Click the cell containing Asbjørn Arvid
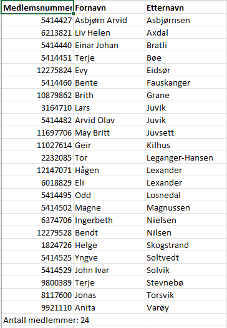This screenshot has height=328, width=227. click(x=109, y=20)
